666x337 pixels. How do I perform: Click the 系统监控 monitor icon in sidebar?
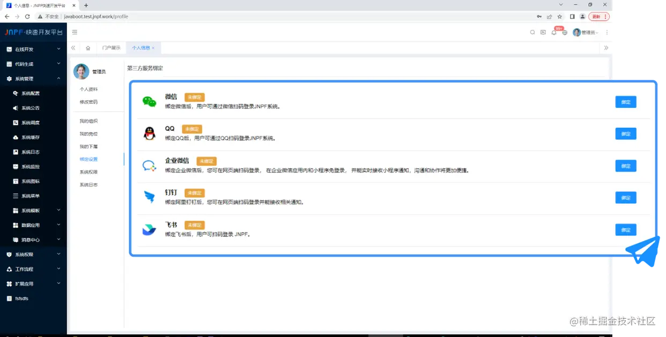pos(16,167)
